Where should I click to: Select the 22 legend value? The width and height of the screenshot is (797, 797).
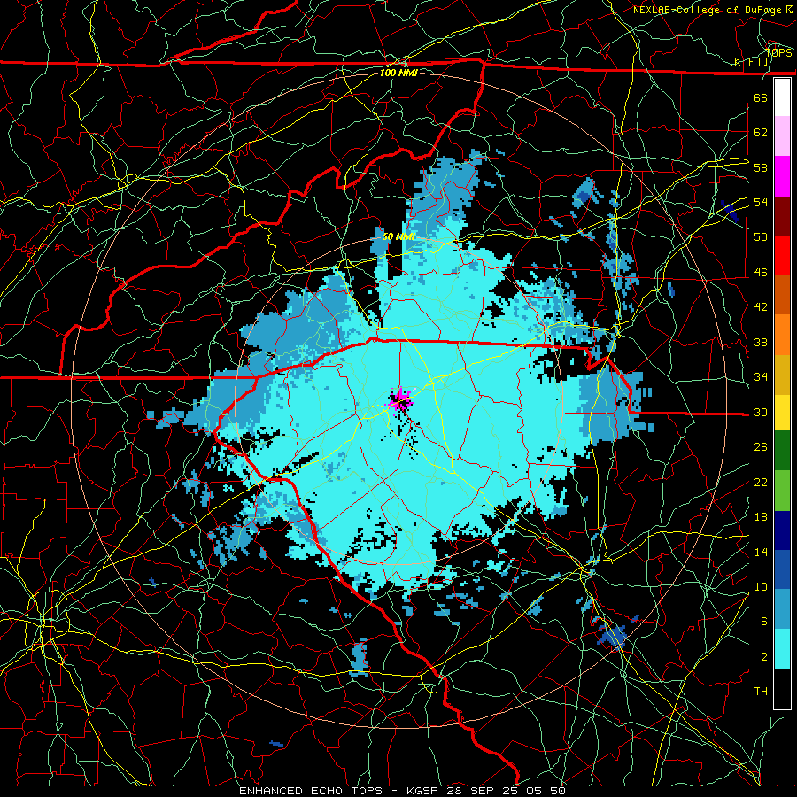pyautogui.click(x=761, y=482)
